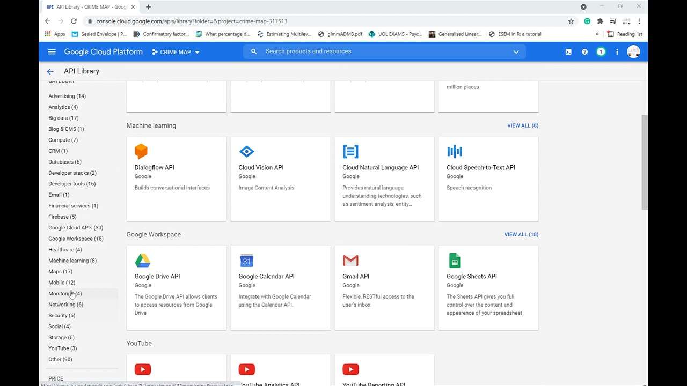Select the Cloud Vision API icon
687x386 pixels.
246,152
